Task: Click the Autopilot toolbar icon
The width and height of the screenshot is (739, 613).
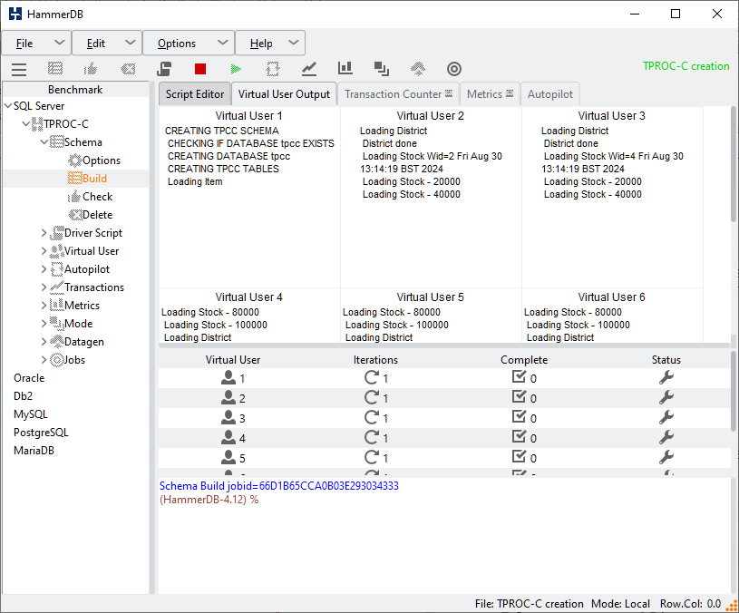Action: pos(273,69)
